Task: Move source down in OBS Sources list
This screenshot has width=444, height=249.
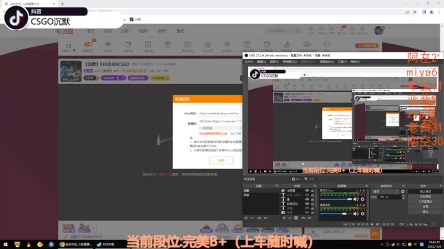Action: [310, 218]
